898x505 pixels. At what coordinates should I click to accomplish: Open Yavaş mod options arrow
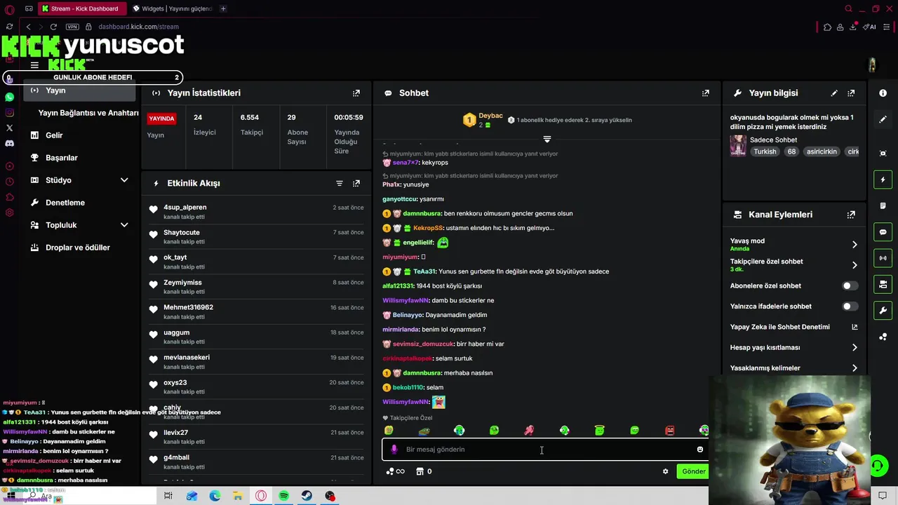click(855, 245)
